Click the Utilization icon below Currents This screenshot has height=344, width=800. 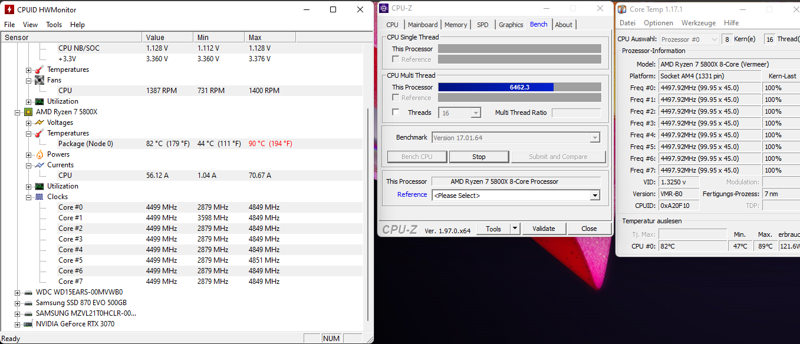[39, 186]
